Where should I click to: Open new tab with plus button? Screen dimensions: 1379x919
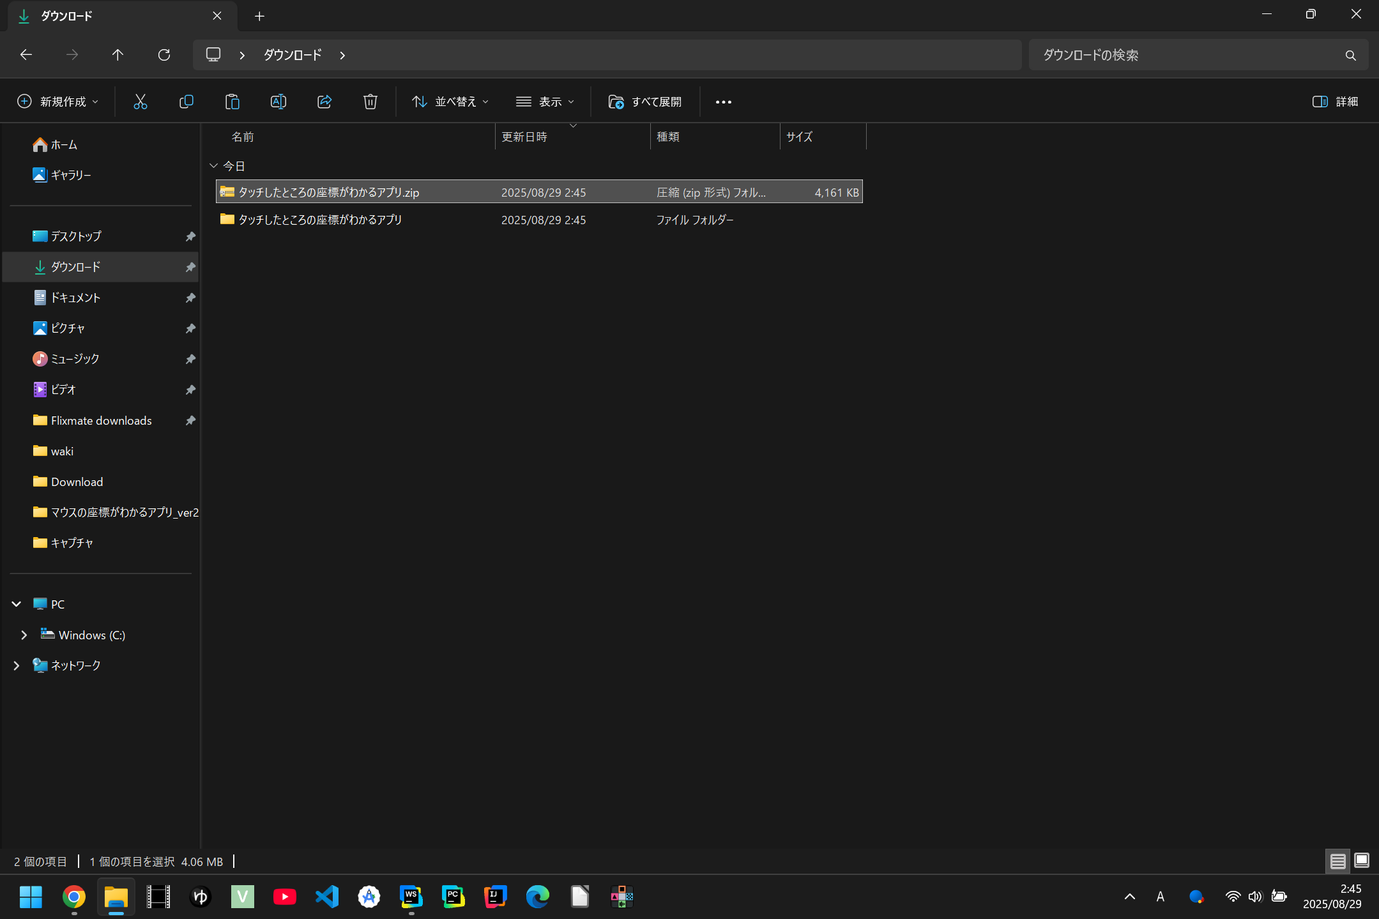(259, 16)
